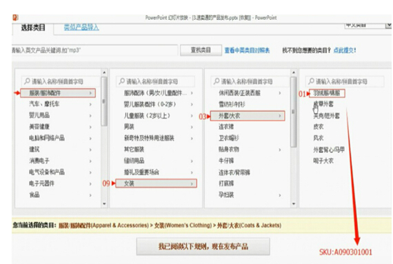Select the 服装/服饰配件 category

point(58,93)
